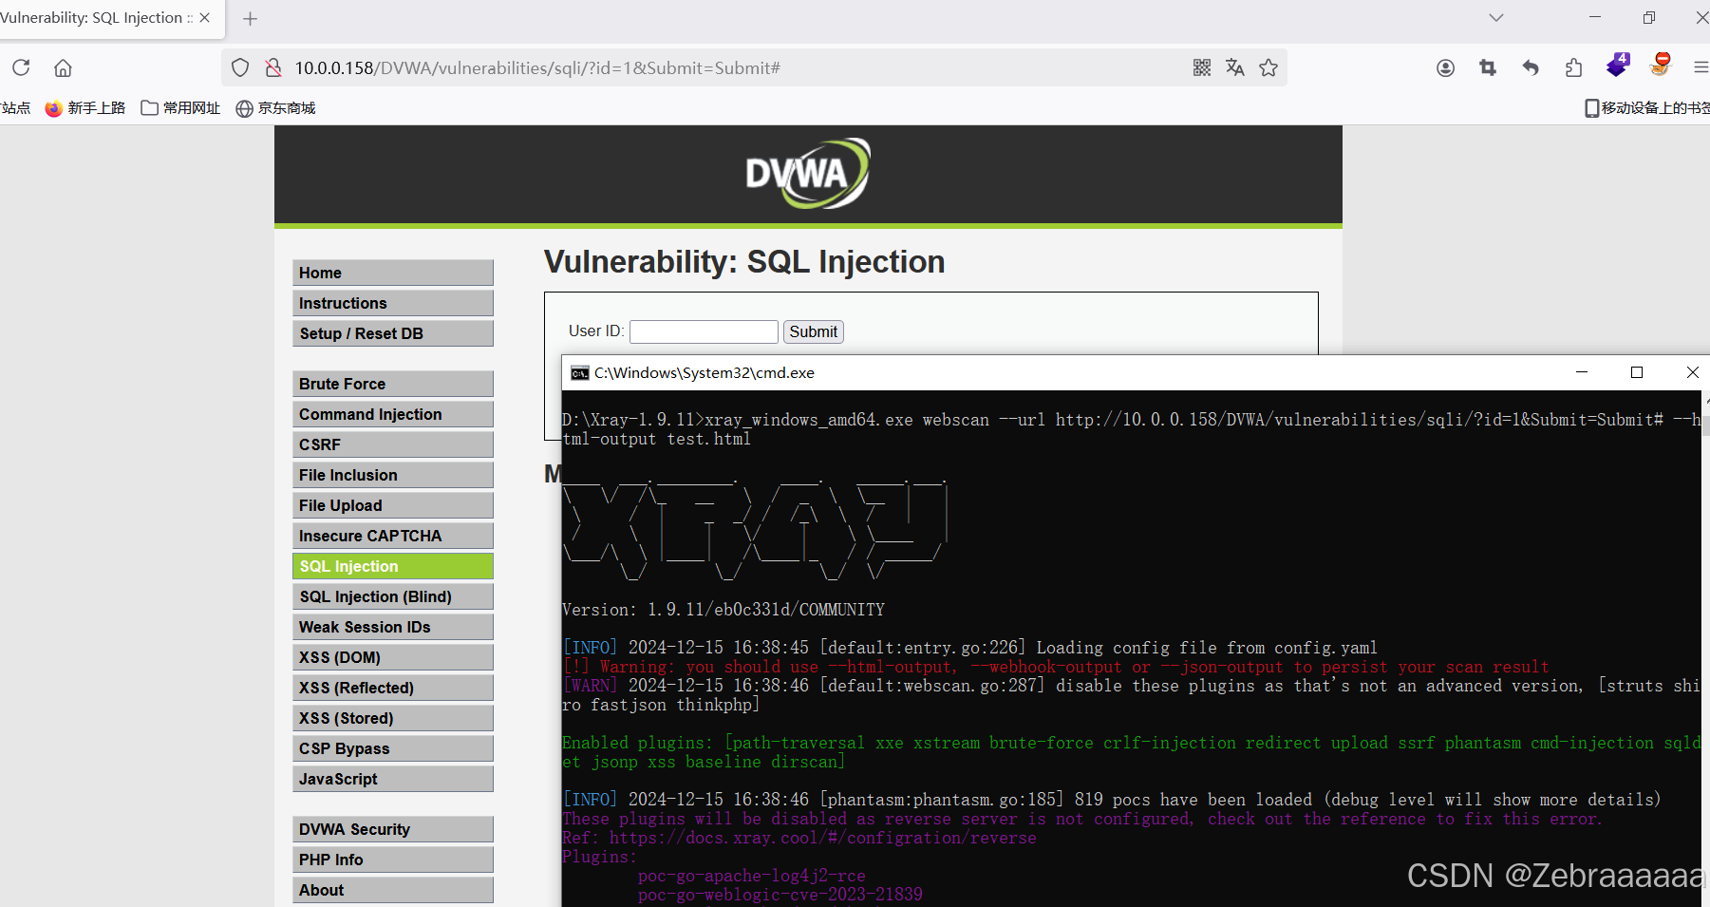Open the Insecure CAPTCHA page
The height and width of the screenshot is (907, 1710).
click(x=393, y=536)
